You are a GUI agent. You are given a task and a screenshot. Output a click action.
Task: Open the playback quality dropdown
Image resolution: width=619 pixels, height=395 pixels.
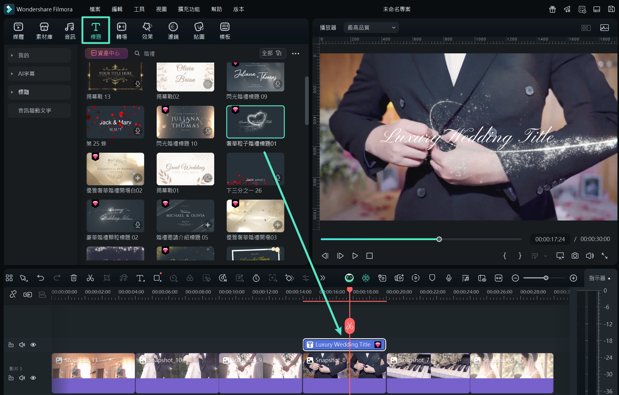click(371, 28)
